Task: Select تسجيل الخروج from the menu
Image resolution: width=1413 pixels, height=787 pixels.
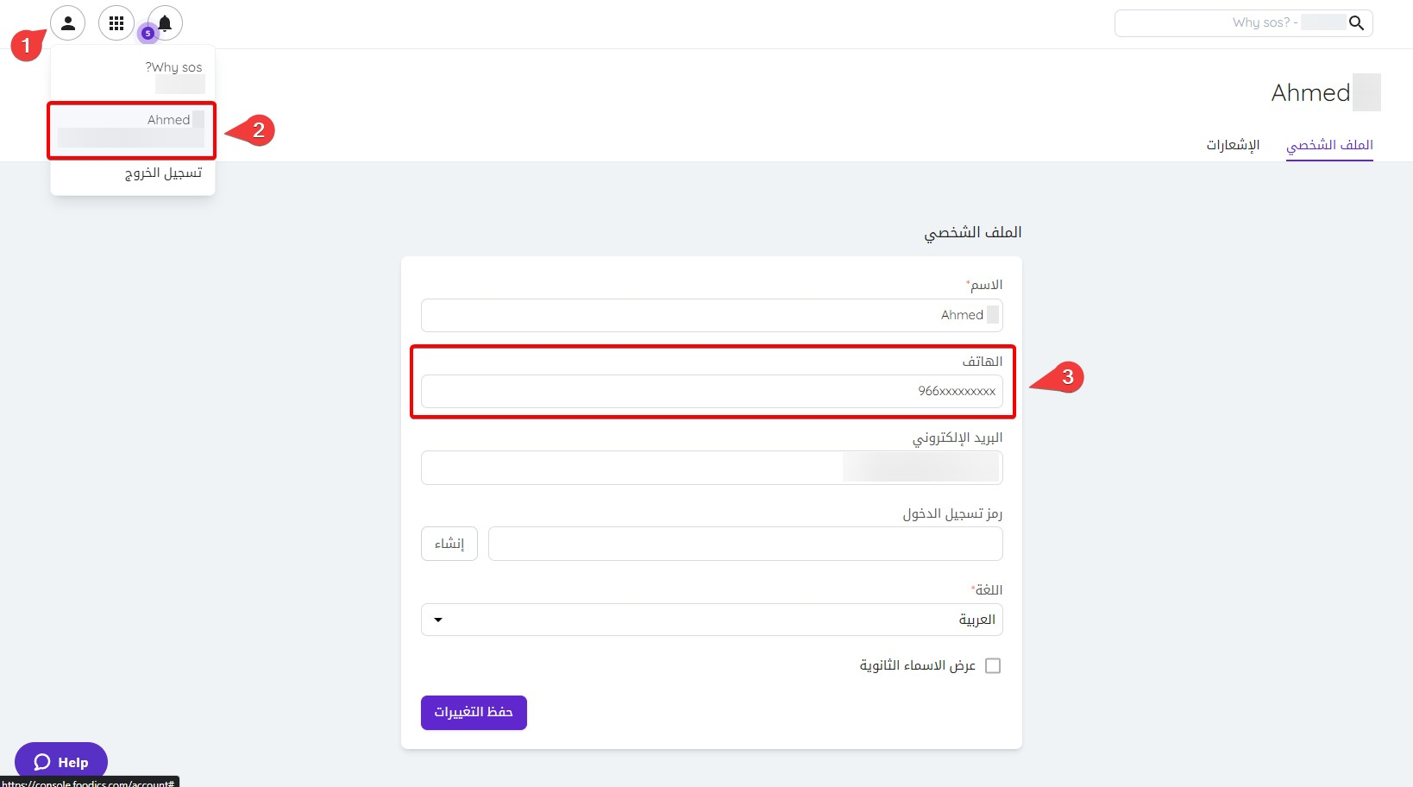Action: 163,173
